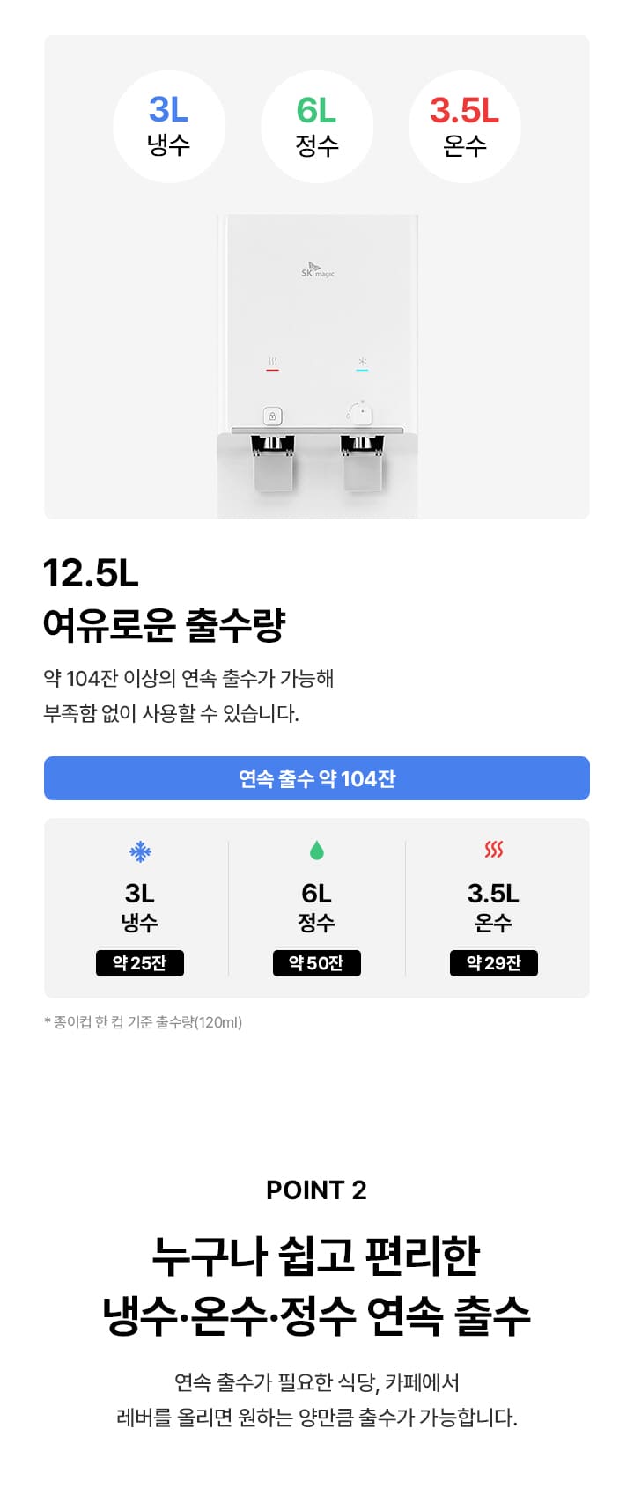Click the 약 29잔 black label
634x1488 pixels.
pos(494,963)
